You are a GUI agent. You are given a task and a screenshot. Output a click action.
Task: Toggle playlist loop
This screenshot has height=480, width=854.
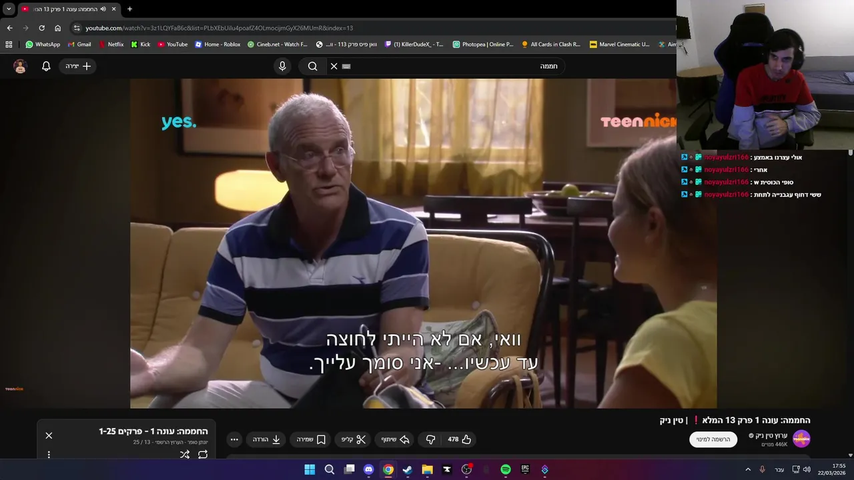coord(203,455)
